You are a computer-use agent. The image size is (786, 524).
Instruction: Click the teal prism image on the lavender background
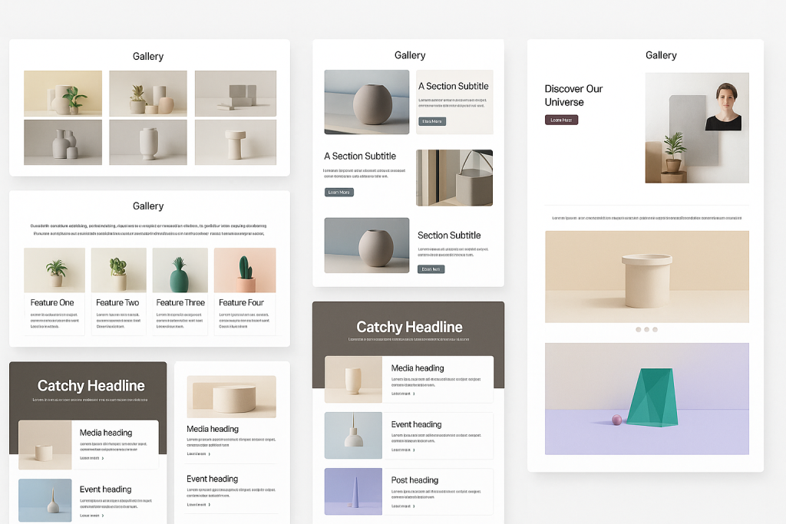[647, 399]
